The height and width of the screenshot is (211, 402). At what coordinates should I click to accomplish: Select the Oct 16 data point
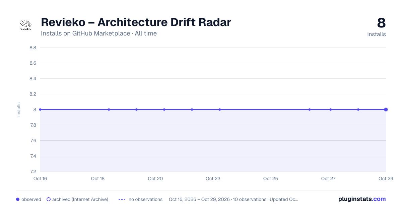click(x=40, y=110)
